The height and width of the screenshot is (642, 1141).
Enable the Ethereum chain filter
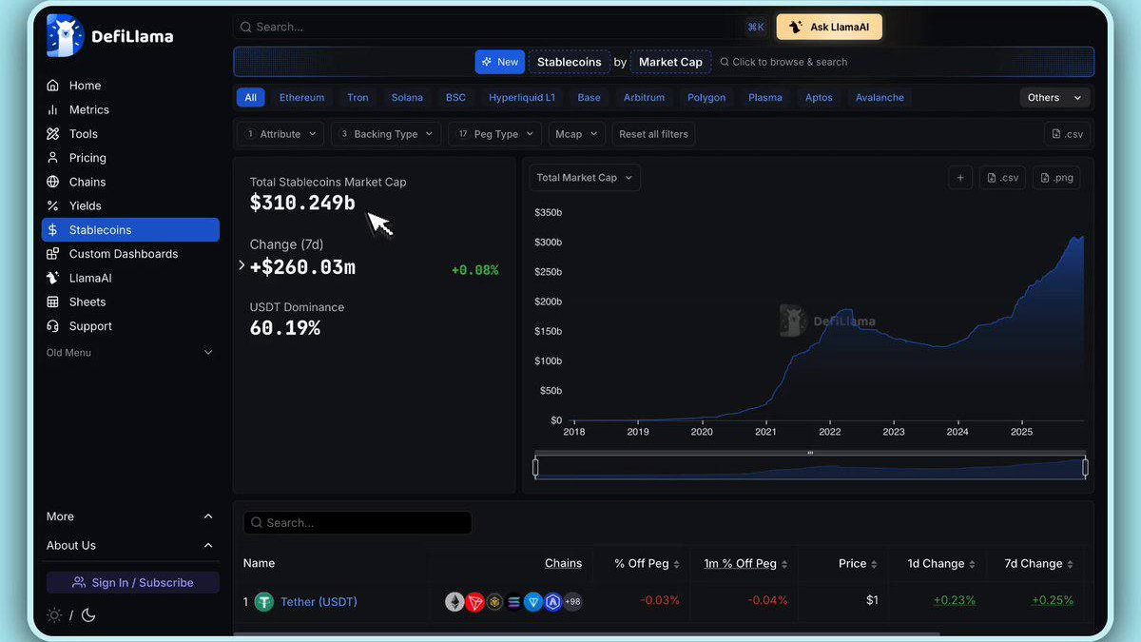(x=301, y=97)
